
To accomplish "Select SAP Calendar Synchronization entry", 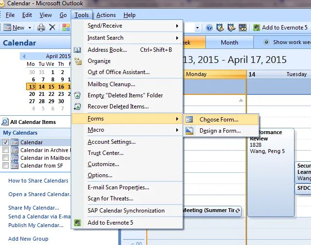I will pos(127,211).
